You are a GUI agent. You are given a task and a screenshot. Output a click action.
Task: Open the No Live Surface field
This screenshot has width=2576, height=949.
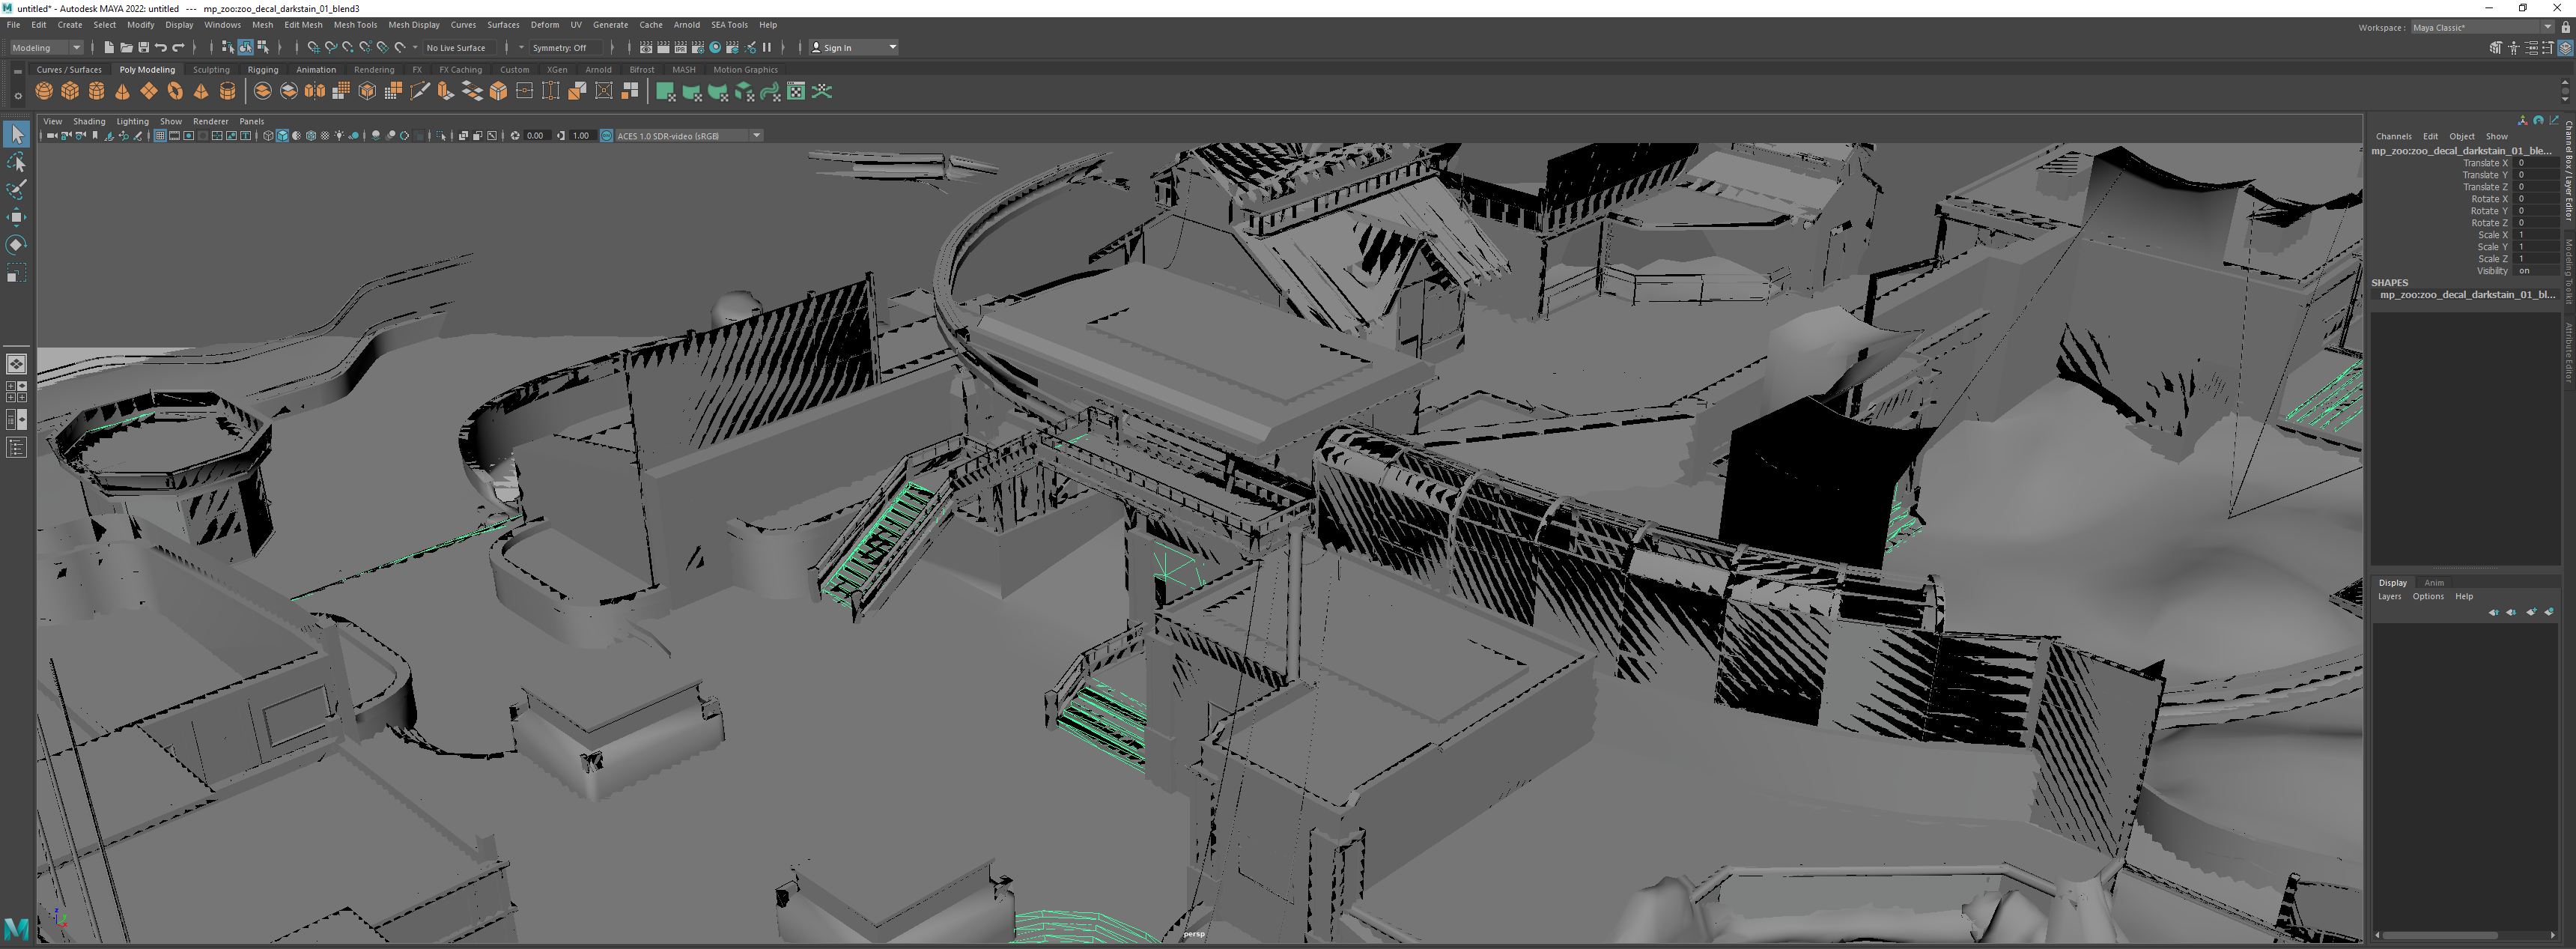459,47
